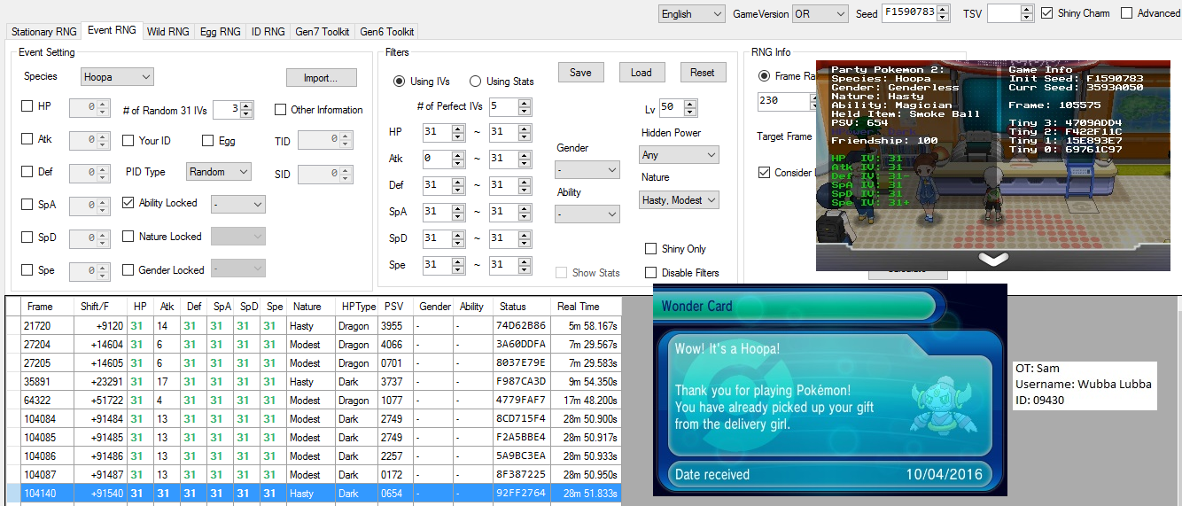Click the Wonder Card title banner
The image size is (1182, 506).
[x=795, y=307]
